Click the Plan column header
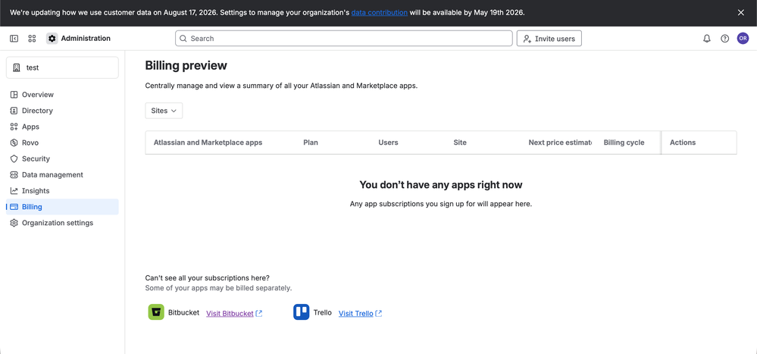 pos(311,143)
